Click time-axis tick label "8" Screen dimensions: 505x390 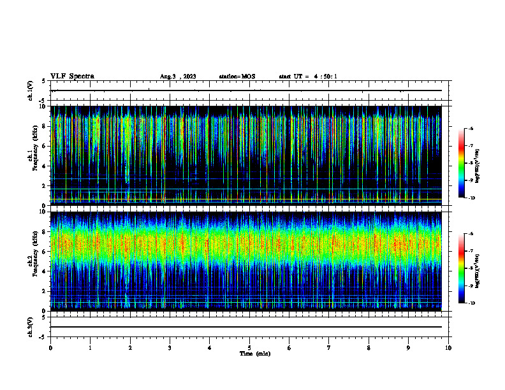tap(369, 348)
